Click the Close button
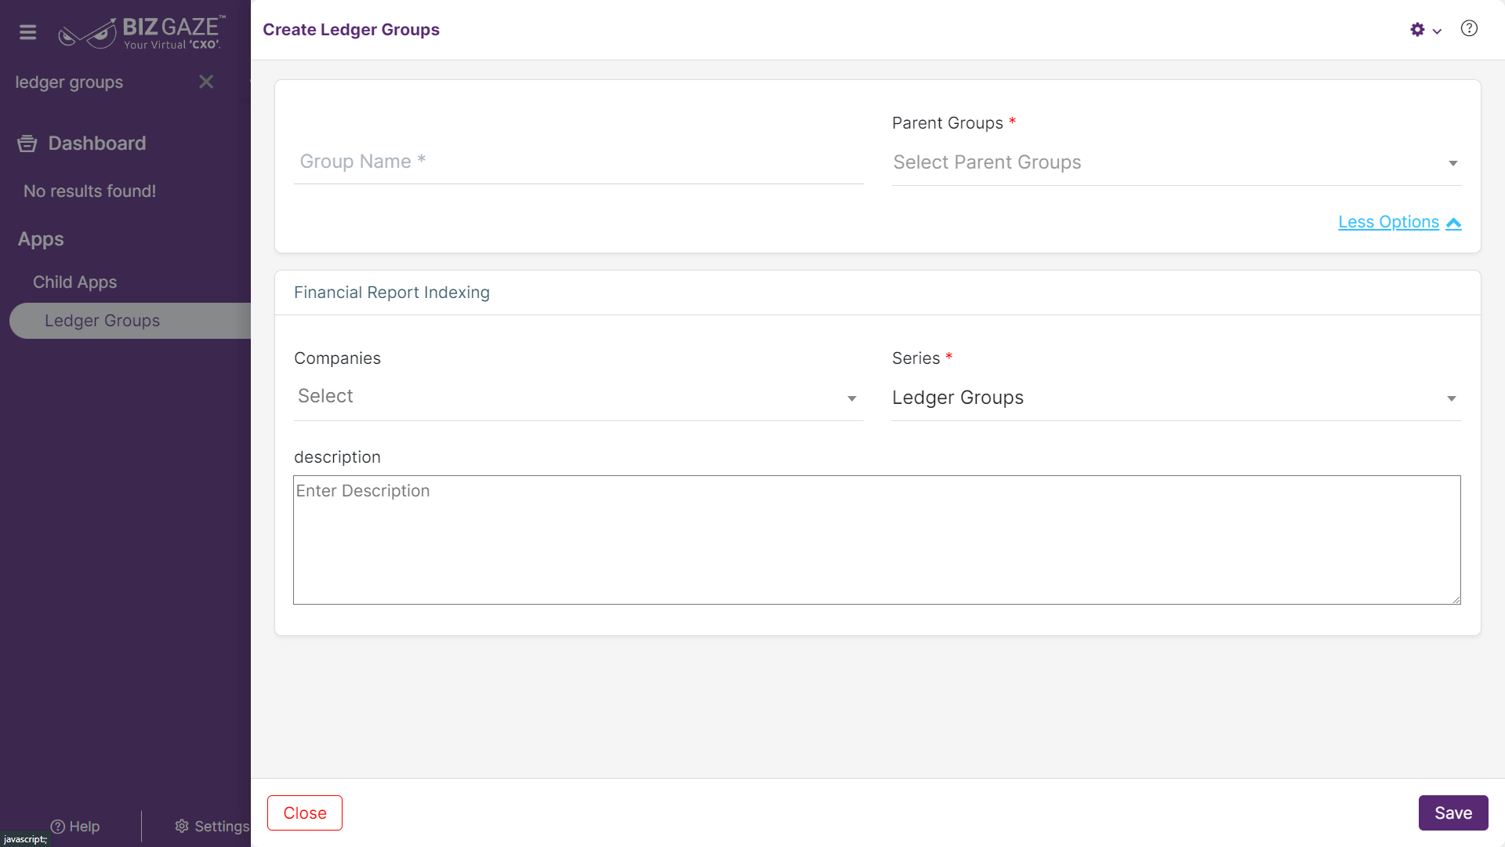 305,813
